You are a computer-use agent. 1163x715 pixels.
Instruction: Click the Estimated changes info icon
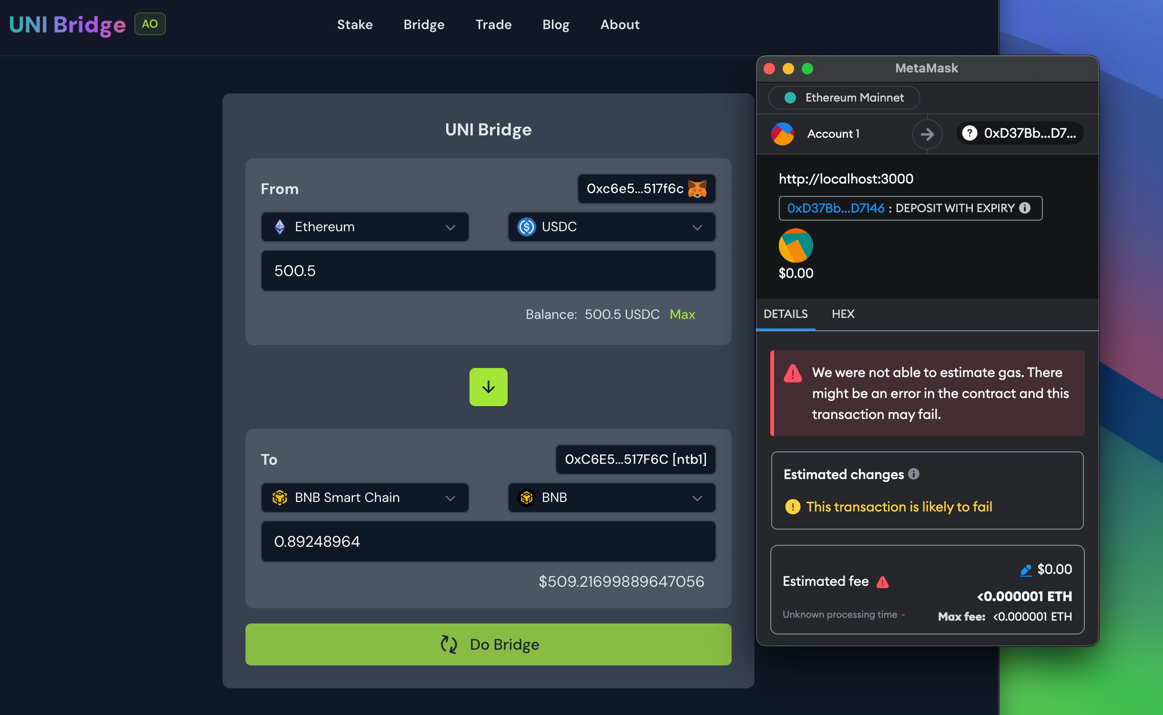click(913, 474)
